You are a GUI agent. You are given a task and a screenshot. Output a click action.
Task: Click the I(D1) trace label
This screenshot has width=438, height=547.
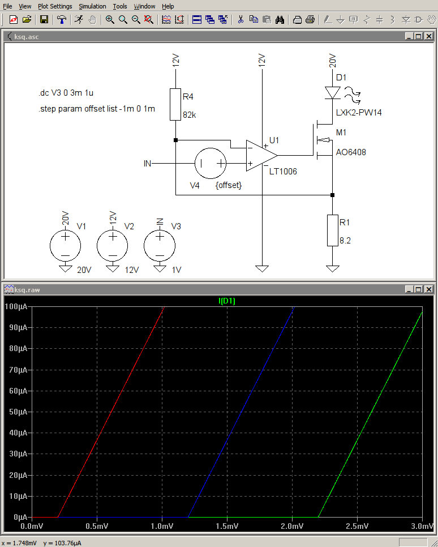227,301
